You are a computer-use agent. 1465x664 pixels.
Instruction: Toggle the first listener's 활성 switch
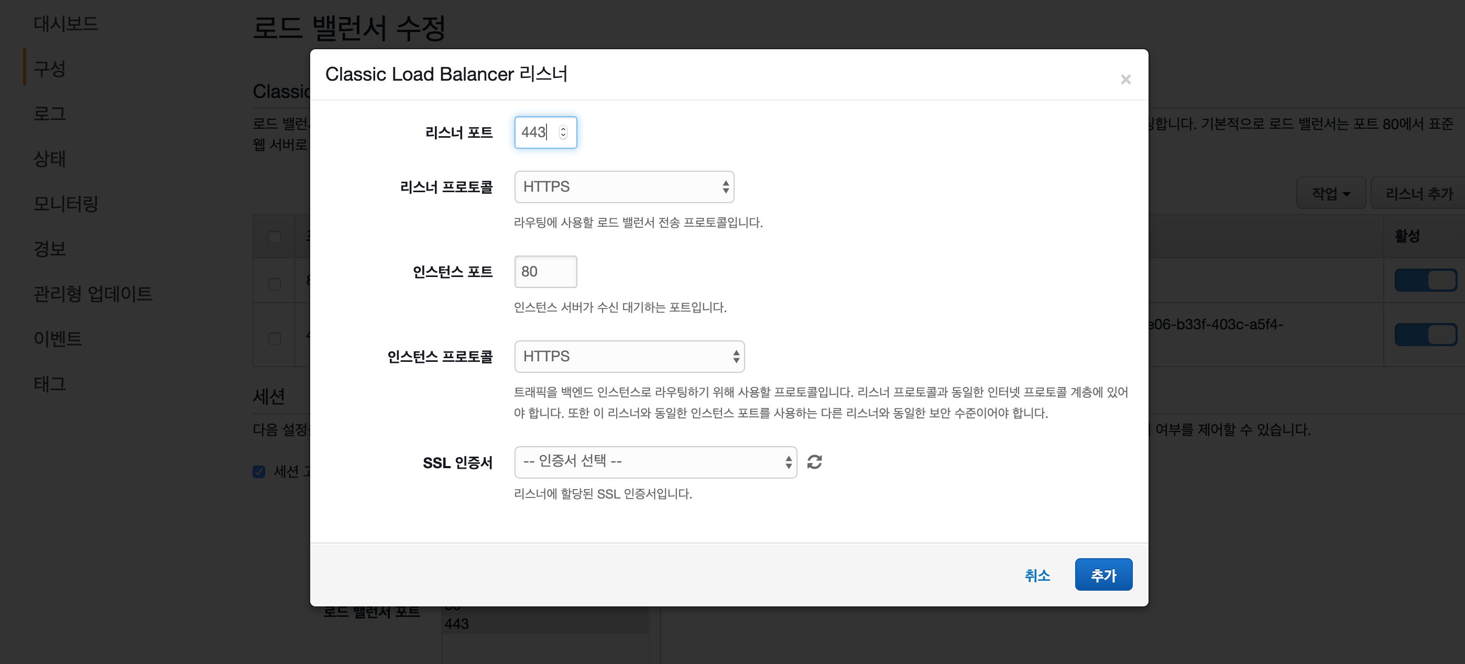1425,280
